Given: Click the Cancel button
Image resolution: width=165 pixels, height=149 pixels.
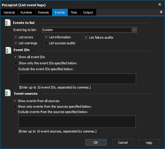Looking at the screenshot, I should [x=123, y=143].
